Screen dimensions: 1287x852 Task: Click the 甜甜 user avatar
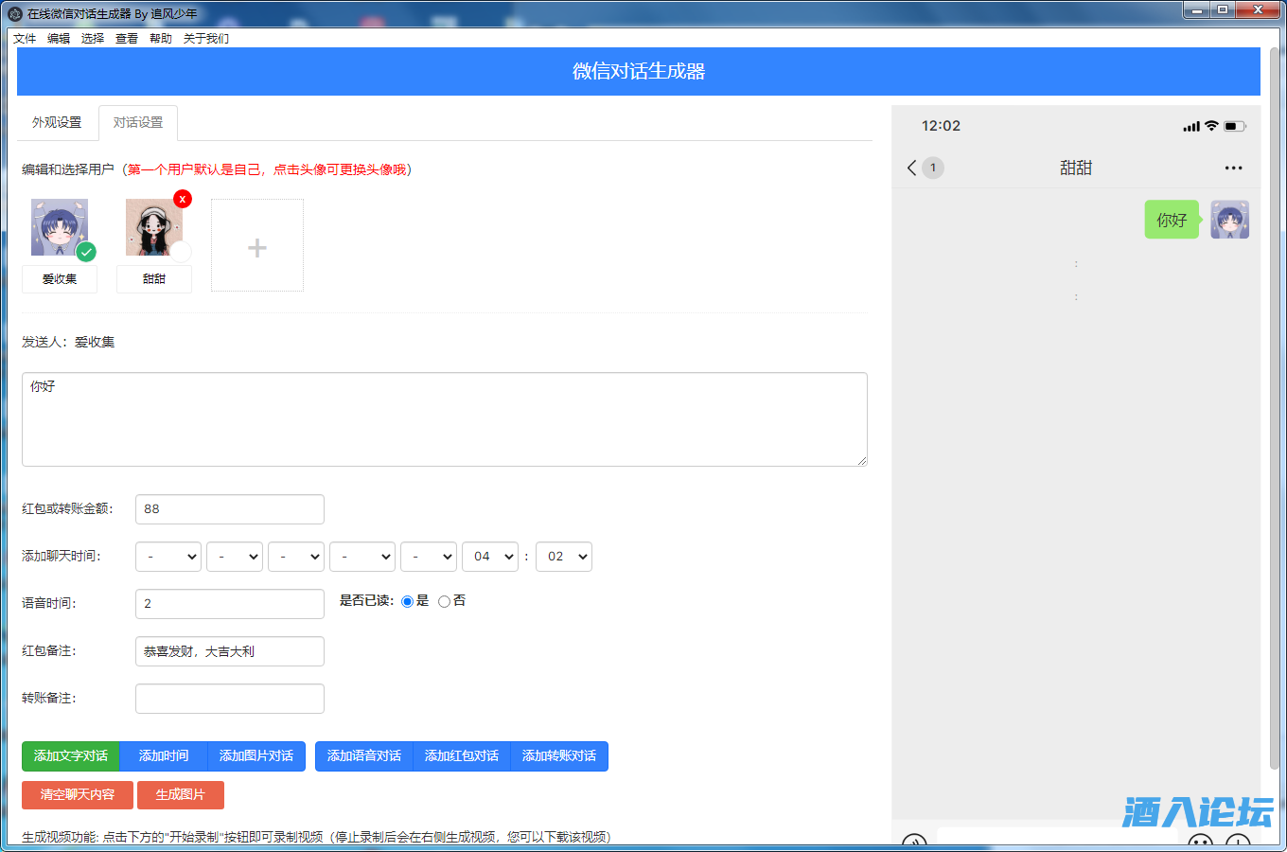coord(153,227)
